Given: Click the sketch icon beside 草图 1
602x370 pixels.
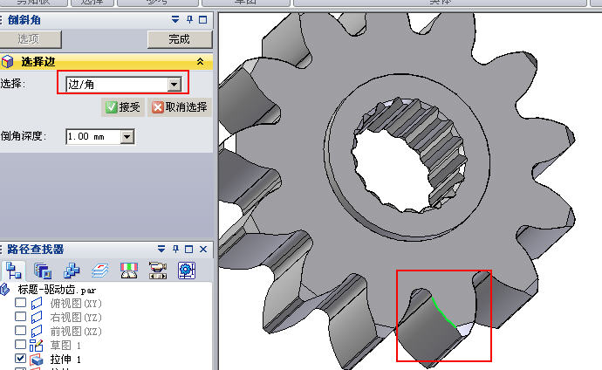Looking at the screenshot, I should [37, 345].
